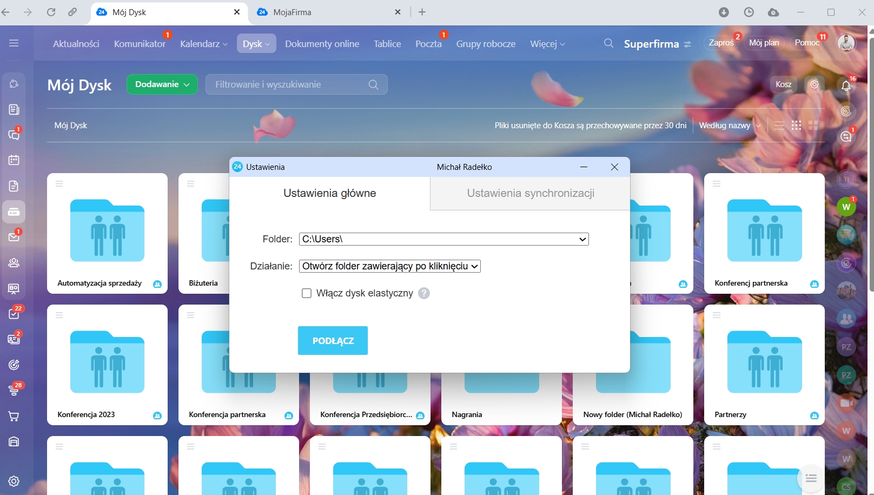
Task: Open the Kosz trash button
Action: coord(783,84)
